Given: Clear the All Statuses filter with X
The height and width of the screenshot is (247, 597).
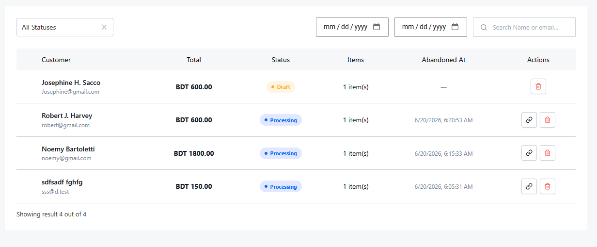Looking at the screenshot, I should point(104,27).
